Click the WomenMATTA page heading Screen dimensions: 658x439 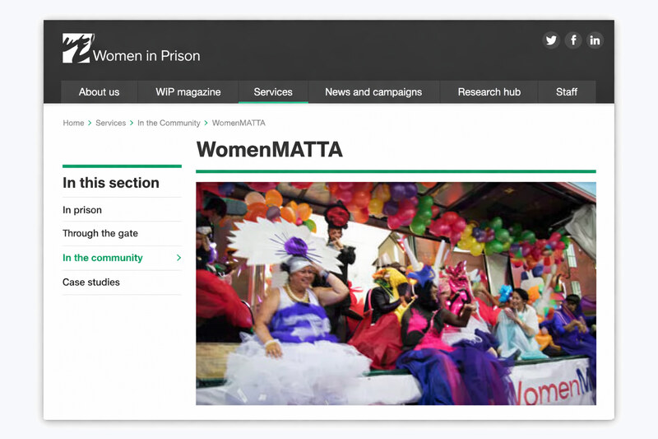pyautogui.click(x=270, y=150)
